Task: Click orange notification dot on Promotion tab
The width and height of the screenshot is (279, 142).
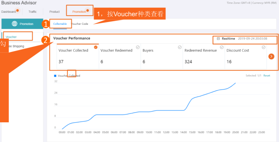Action: (x=88, y=10)
